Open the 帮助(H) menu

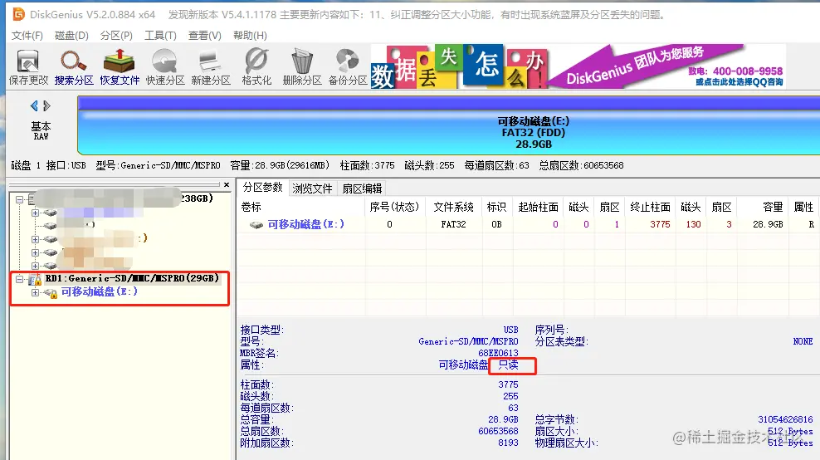point(250,35)
